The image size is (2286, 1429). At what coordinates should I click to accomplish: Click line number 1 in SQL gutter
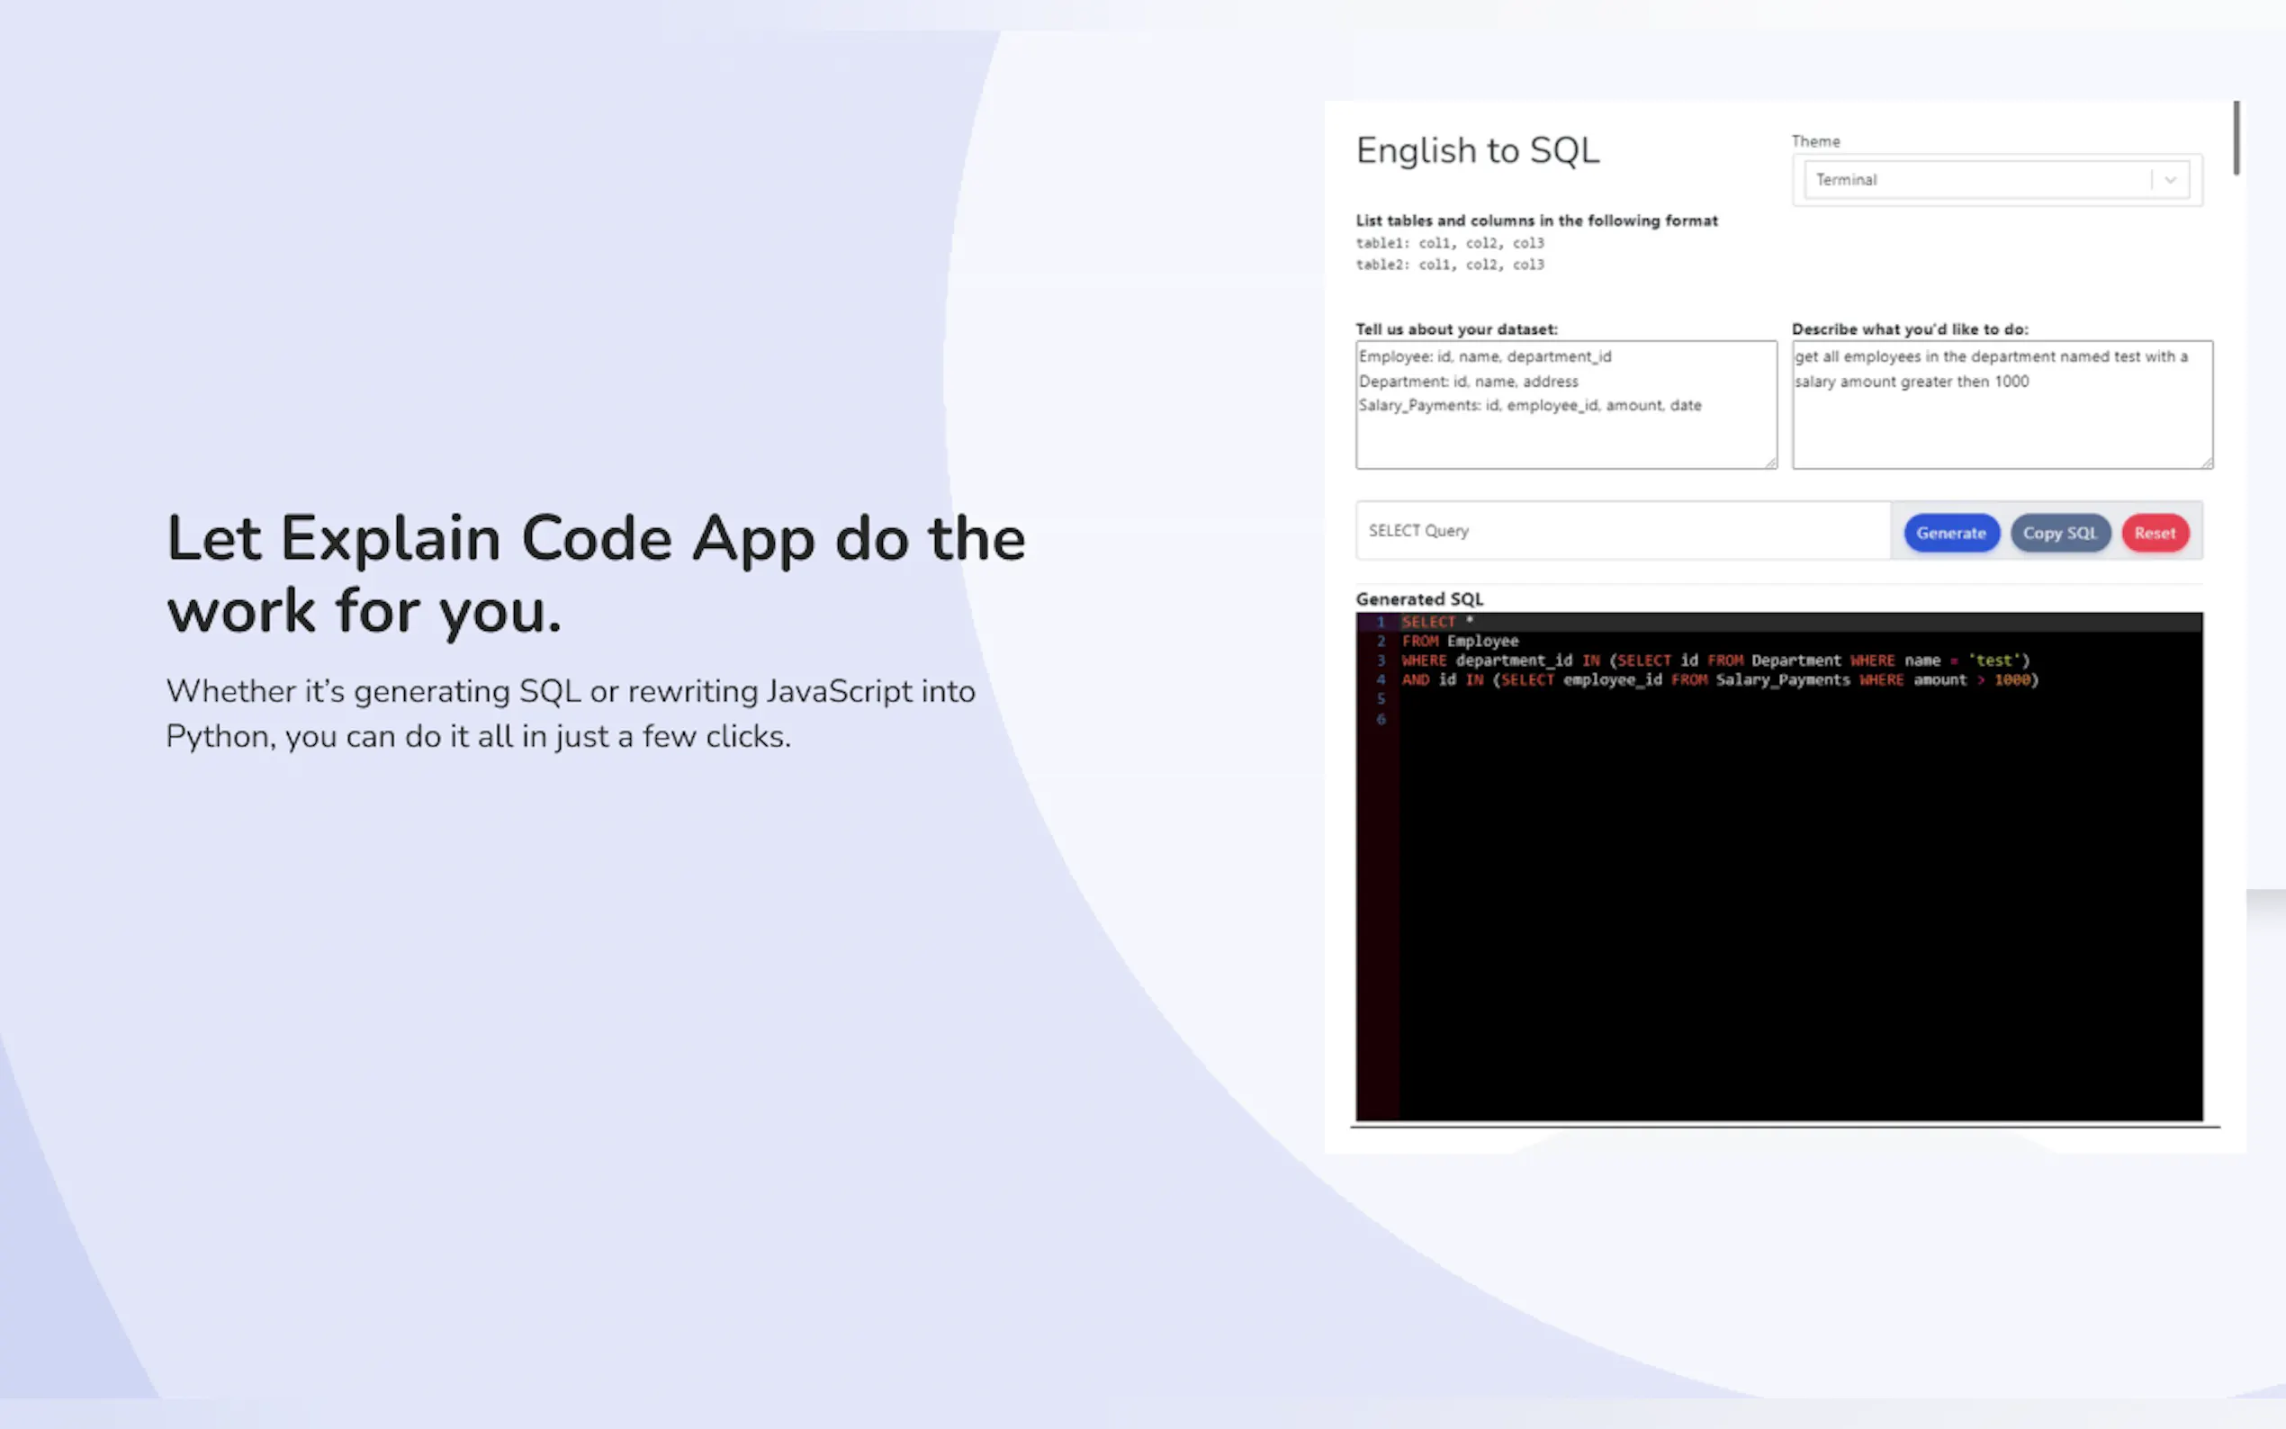tap(1381, 622)
